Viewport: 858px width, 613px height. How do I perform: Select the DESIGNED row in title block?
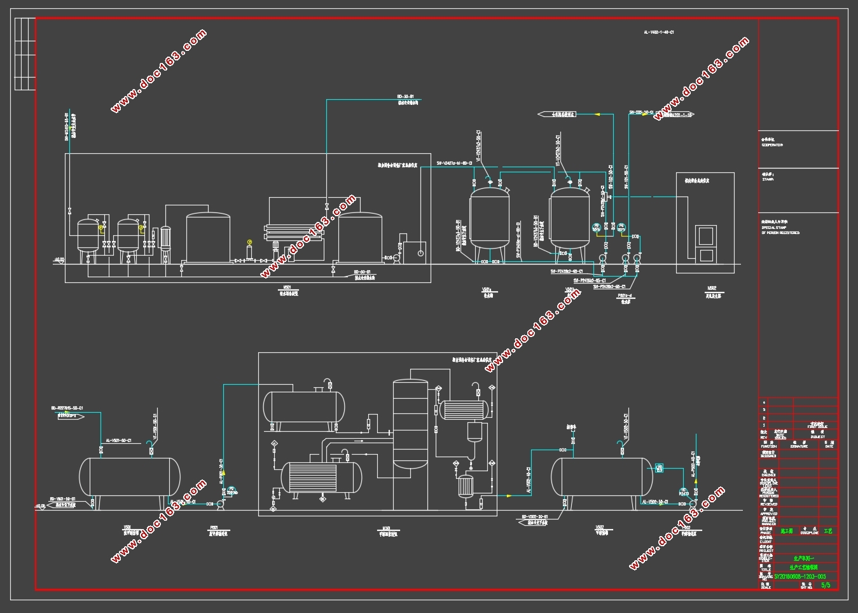(x=799, y=454)
